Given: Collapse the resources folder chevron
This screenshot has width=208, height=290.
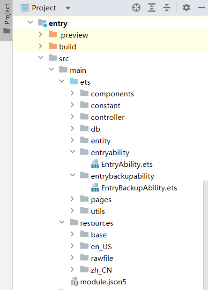Looking at the screenshot, I should coord(62,222).
